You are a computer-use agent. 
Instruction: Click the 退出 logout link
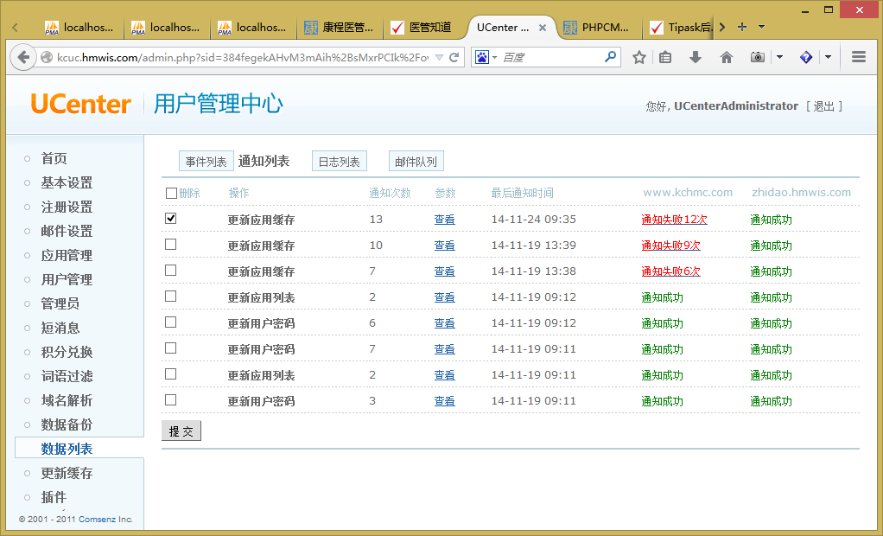tap(823, 106)
